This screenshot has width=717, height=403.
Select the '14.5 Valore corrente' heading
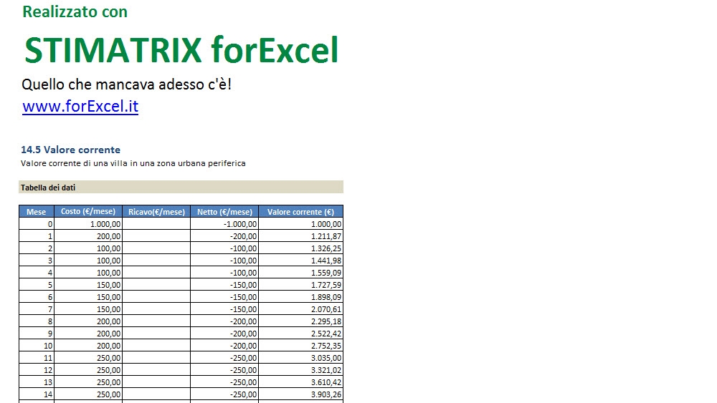coord(70,150)
